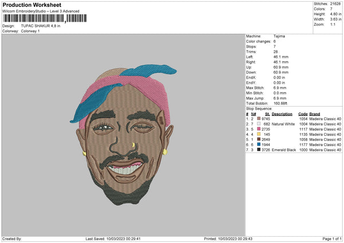Click the Max Stitch value '6.9 mm'

click(x=280, y=88)
